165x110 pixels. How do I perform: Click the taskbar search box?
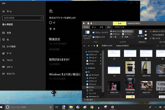[x=29, y=107]
